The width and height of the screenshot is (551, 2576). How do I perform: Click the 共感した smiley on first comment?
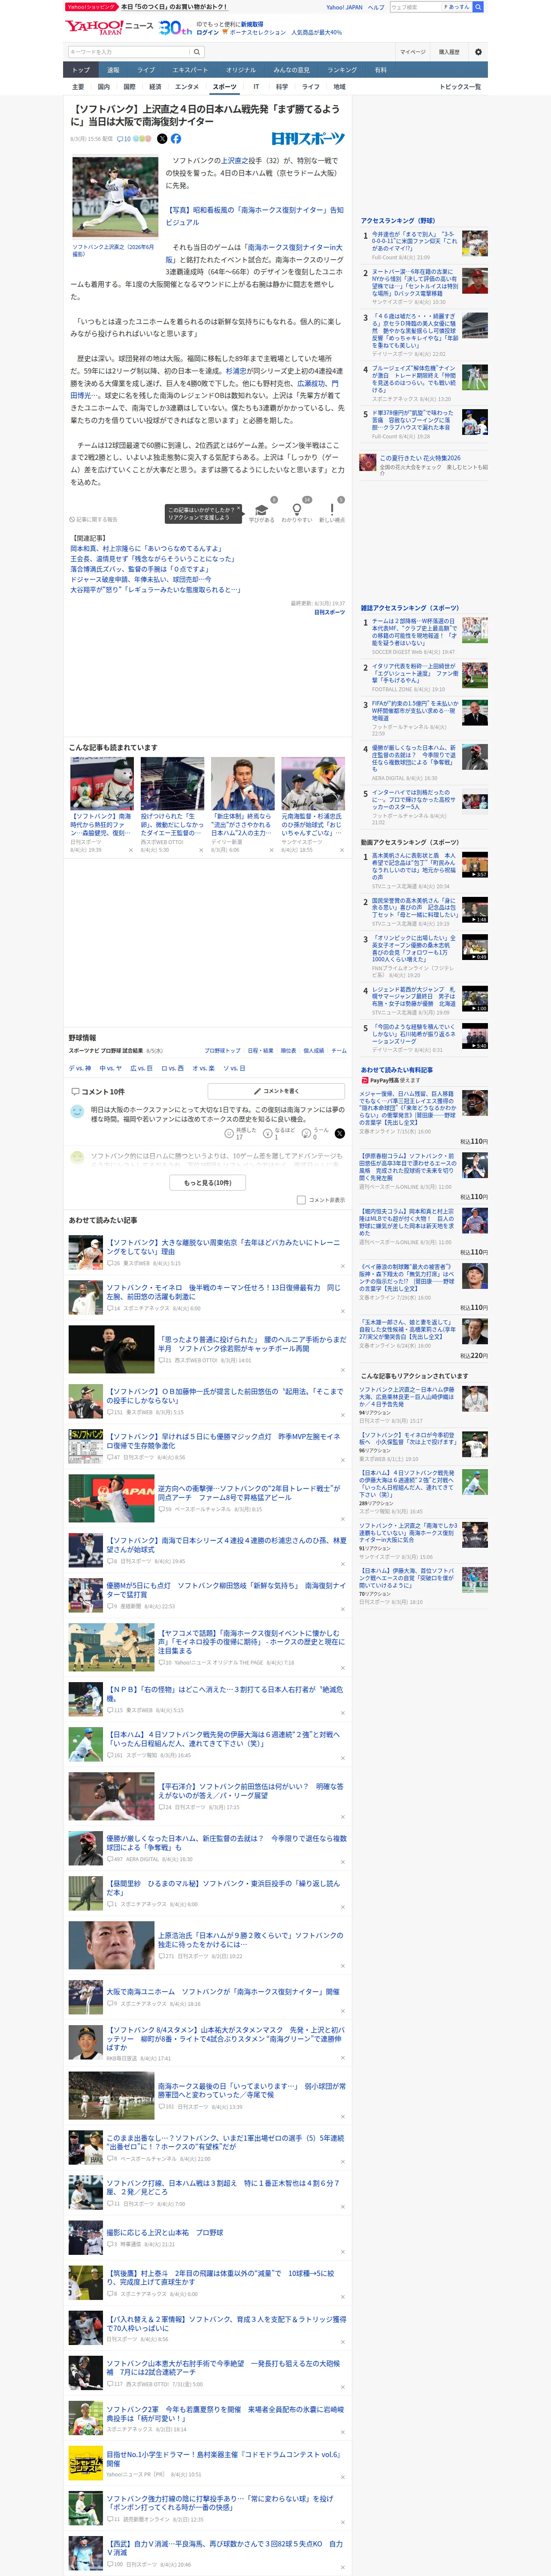click(x=229, y=1134)
